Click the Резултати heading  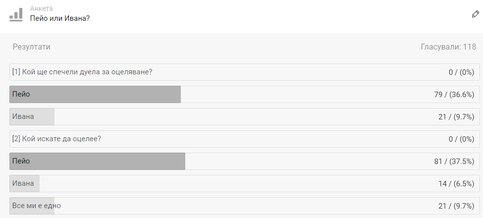click(31, 47)
